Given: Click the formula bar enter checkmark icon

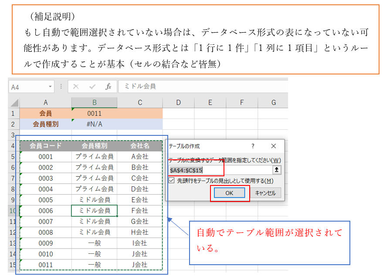Looking at the screenshot, I should (x=92, y=87).
